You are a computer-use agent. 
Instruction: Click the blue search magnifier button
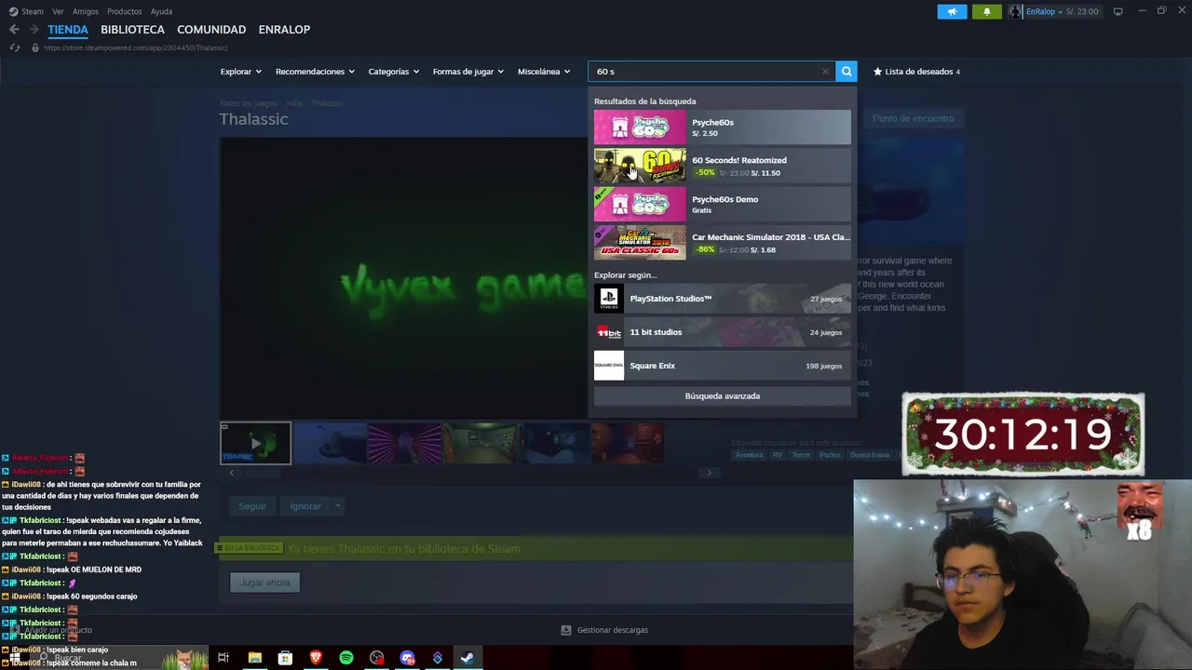(x=846, y=71)
